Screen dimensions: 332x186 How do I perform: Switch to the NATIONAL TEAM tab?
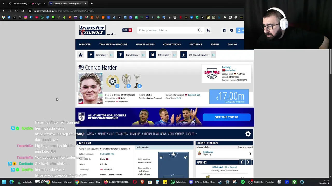(x=150, y=134)
